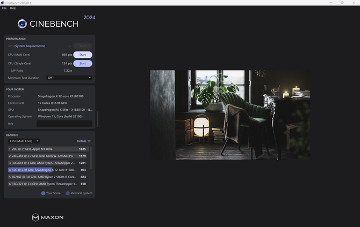Select the 16C/32T AMD Ryzen Threadripper entry
The width and height of the screenshot is (360, 227).
(48, 184)
